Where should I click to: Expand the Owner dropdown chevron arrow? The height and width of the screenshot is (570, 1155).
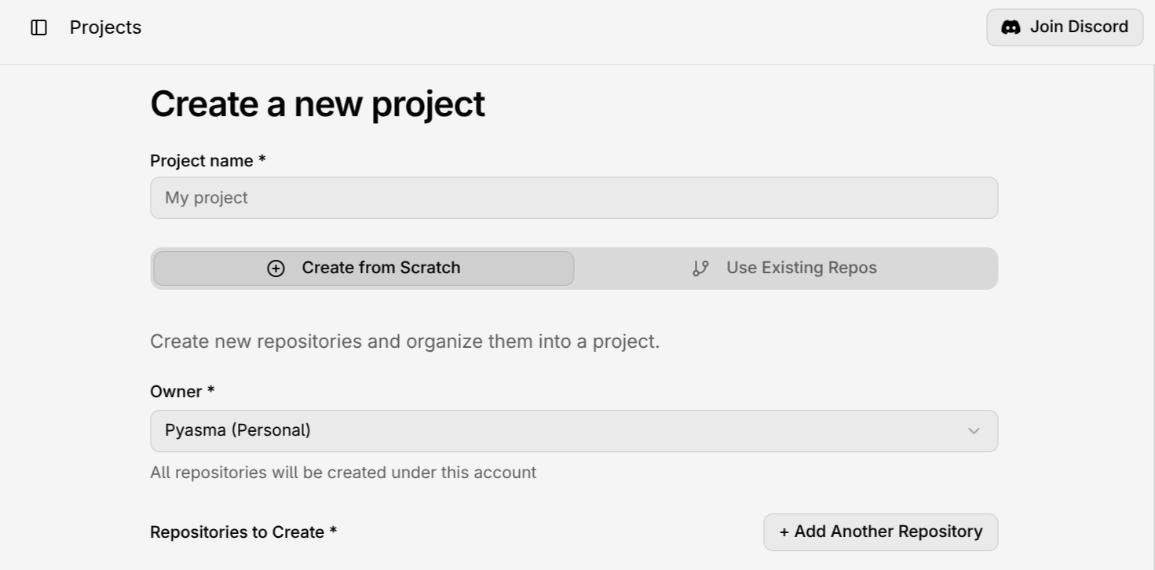(974, 431)
